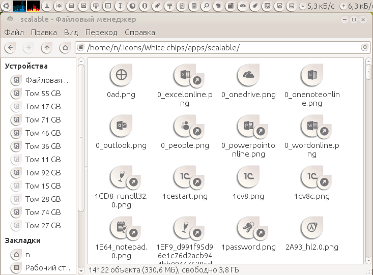Screen dimensions: 373x275
Task: Select the 1E64_notepad.0.png icon
Action: 122,228
